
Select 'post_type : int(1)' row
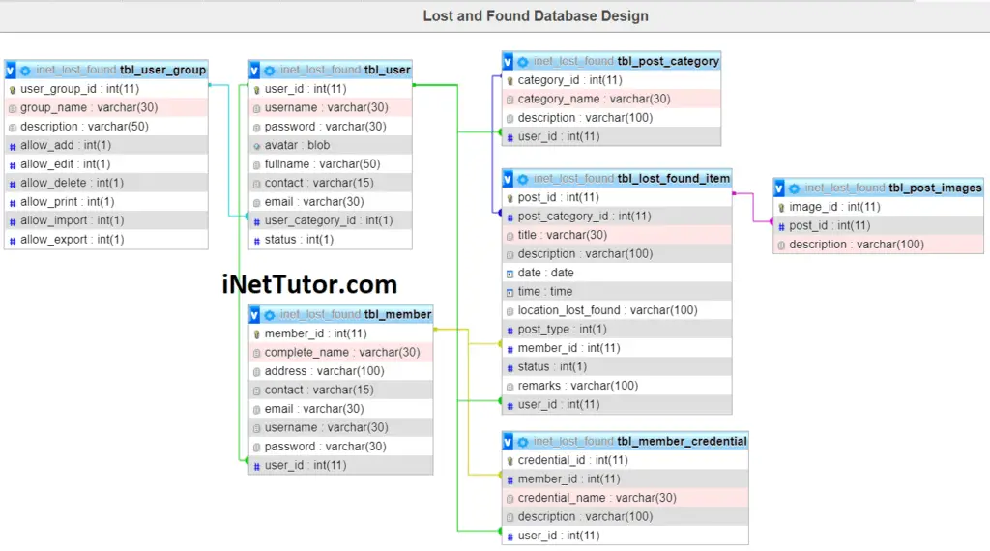click(617, 330)
